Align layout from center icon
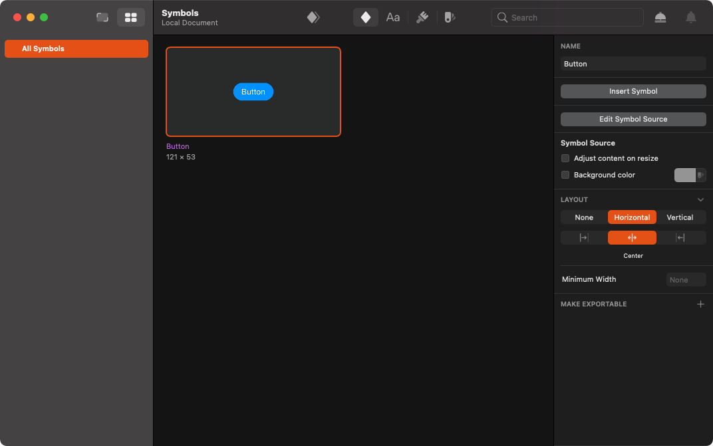713x446 pixels. tap(632, 237)
